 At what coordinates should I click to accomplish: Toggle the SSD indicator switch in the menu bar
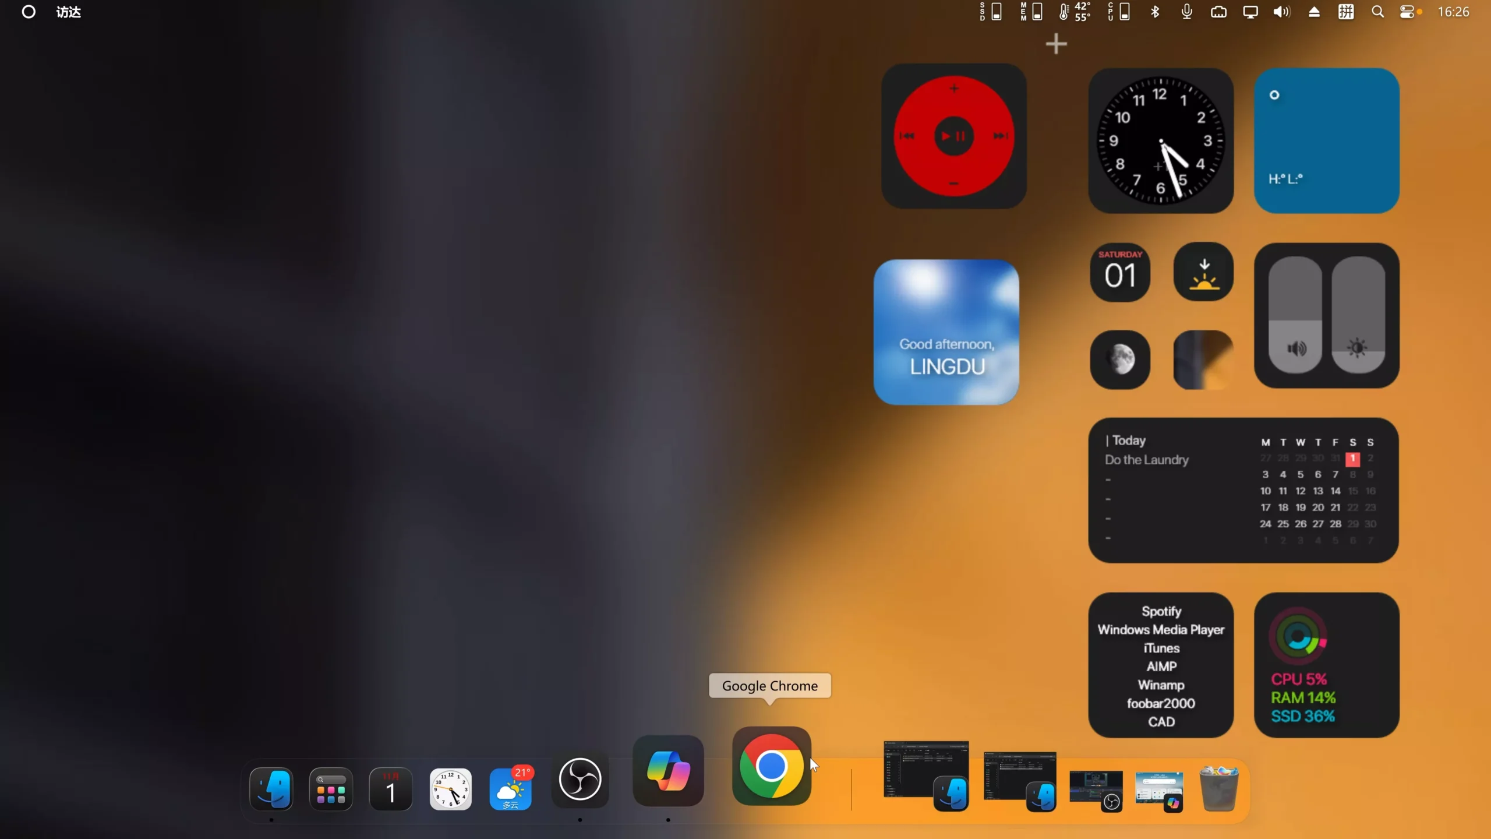pyautogui.click(x=991, y=12)
